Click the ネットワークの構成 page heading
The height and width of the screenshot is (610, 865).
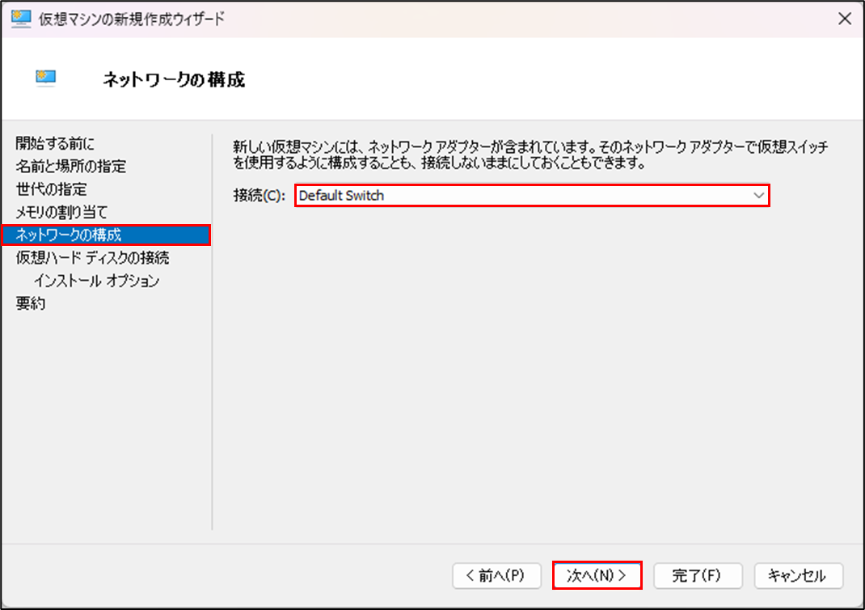[174, 79]
